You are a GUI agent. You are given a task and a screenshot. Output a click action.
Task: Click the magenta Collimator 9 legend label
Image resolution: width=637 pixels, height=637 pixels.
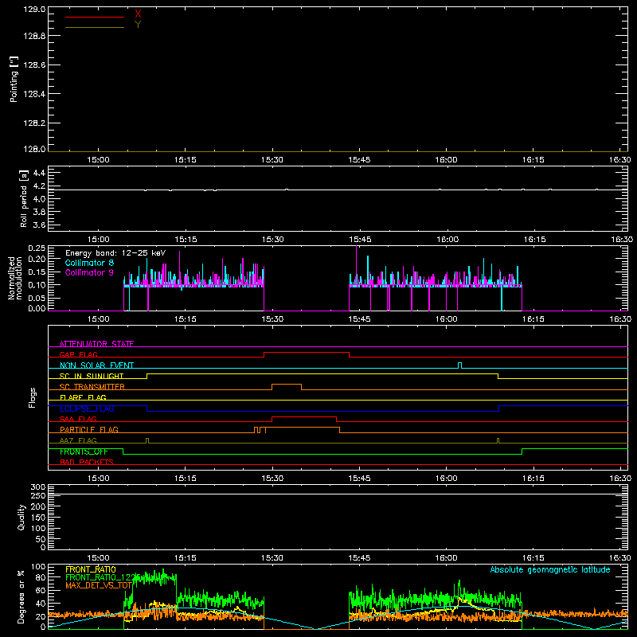pyautogui.click(x=89, y=272)
